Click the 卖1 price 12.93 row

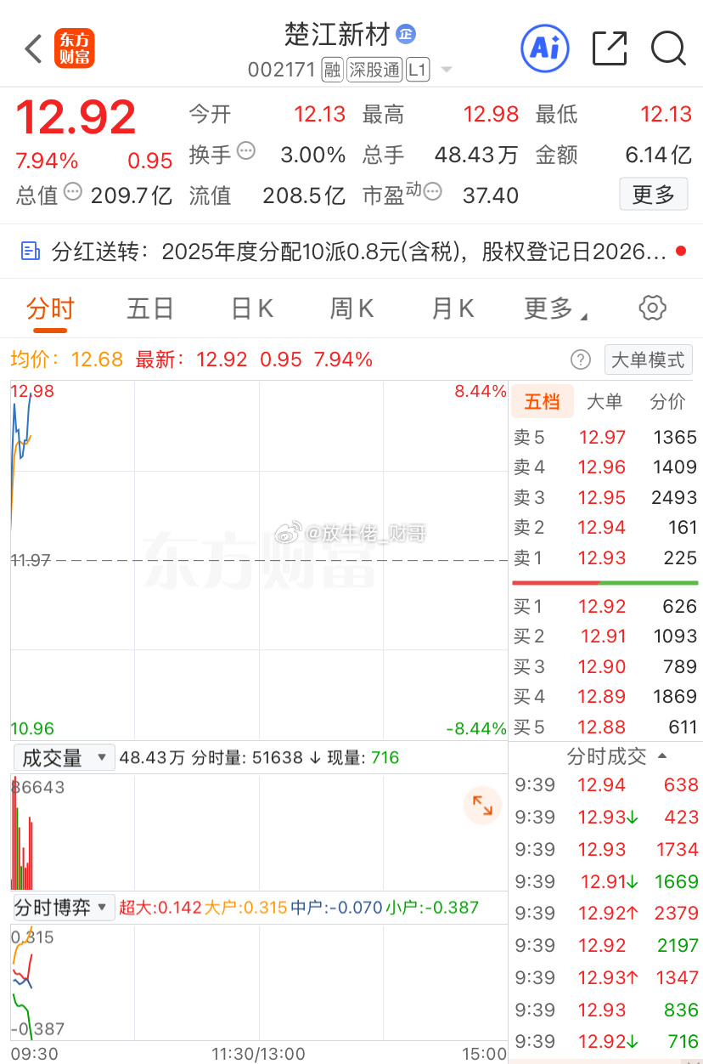(x=605, y=558)
